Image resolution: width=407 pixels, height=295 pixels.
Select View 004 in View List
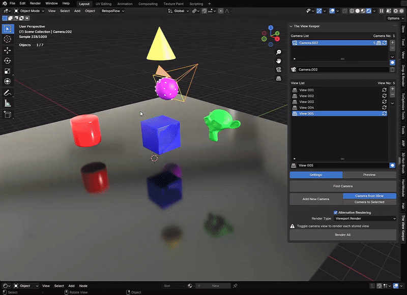(x=339, y=108)
